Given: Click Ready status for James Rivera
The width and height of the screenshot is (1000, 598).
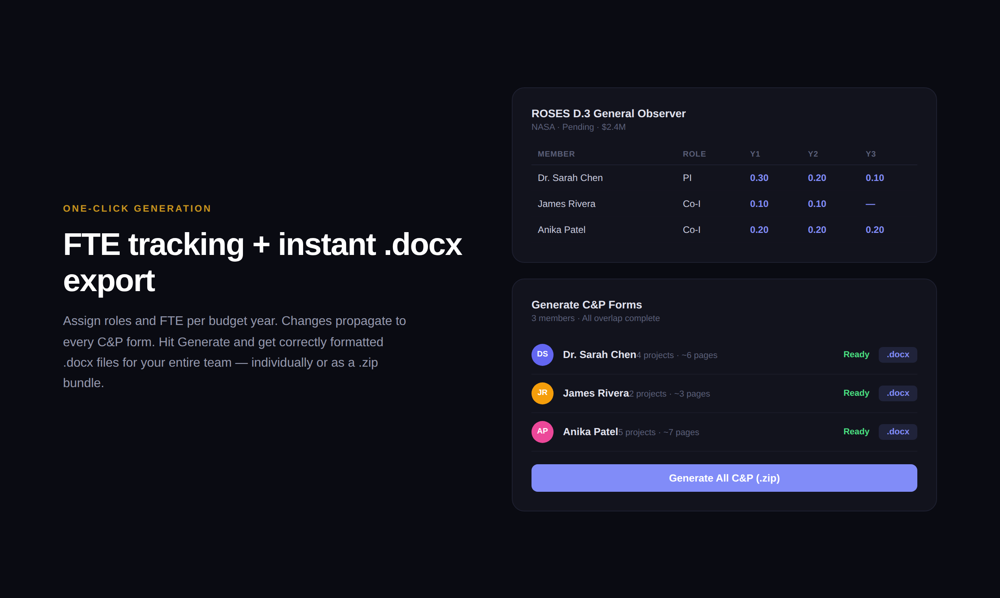Looking at the screenshot, I should coord(856,393).
